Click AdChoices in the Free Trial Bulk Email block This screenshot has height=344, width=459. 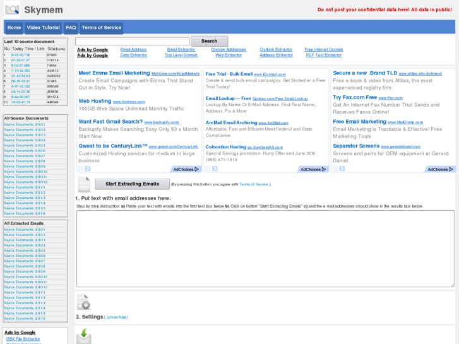tap(313, 169)
